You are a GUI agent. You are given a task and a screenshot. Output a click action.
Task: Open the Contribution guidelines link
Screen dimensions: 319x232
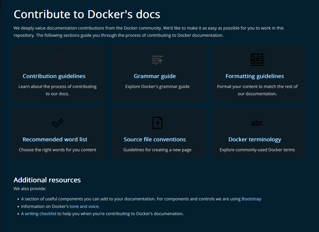click(54, 76)
